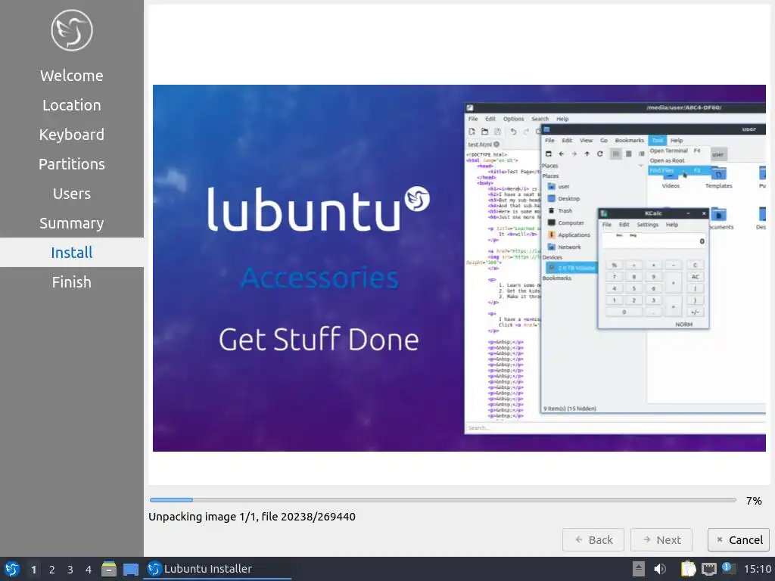Select the Users step in sidebar
The height and width of the screenshot is (581, 775).
[x=72, y=194]
